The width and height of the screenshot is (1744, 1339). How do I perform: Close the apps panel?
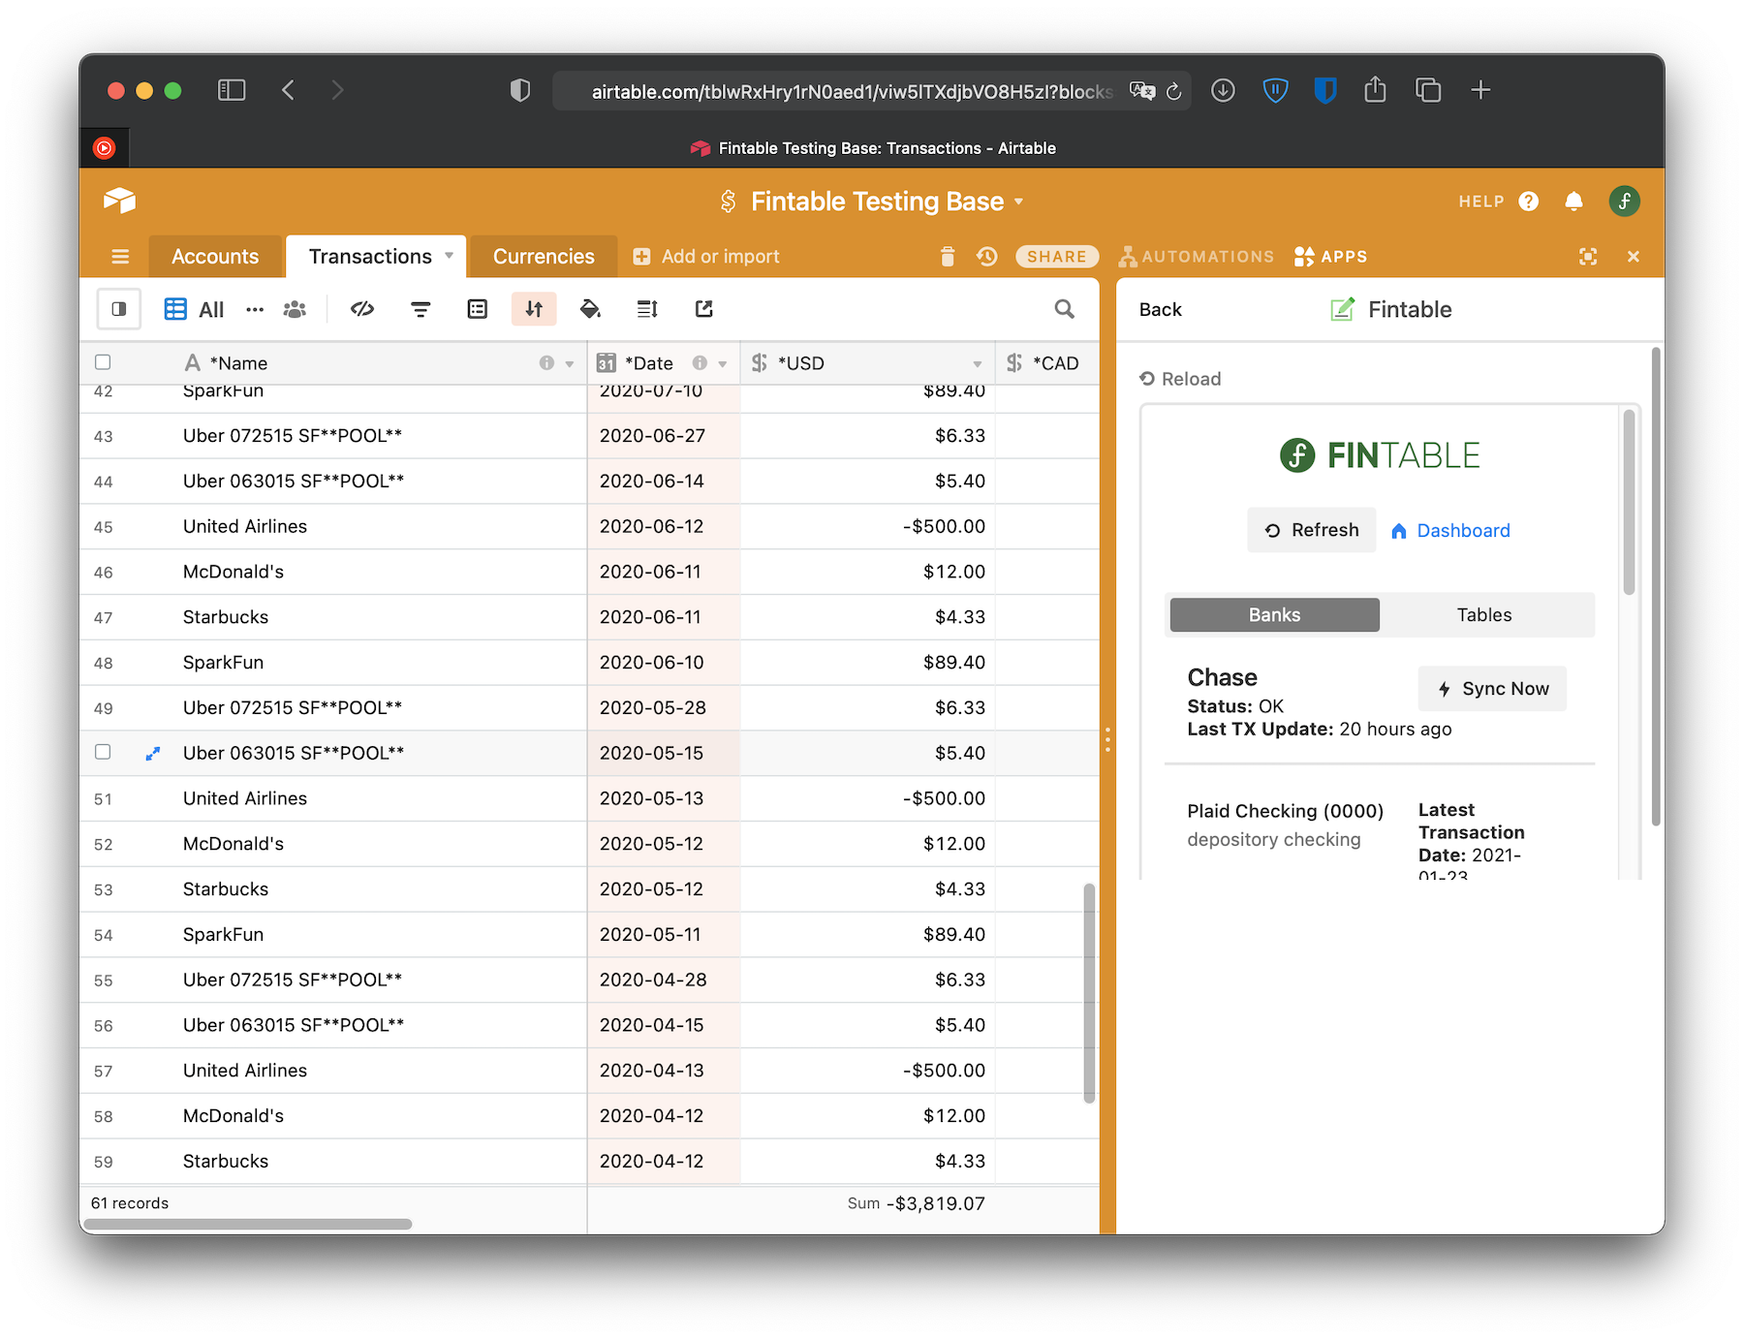coord(1634,257)
